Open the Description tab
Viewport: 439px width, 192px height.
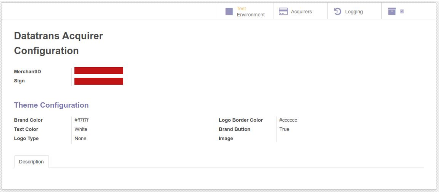click(31, 161)
